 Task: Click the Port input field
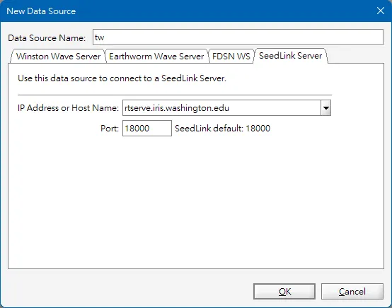147,129
